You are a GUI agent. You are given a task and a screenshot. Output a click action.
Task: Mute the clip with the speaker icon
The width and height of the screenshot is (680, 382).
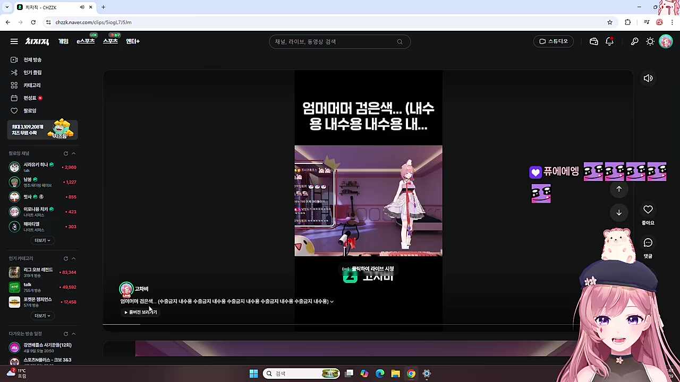(x=648, y=79)
